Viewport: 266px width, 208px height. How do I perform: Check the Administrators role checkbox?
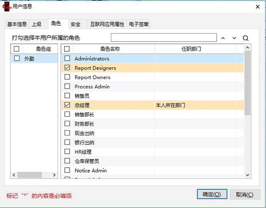pyautogui.click(x=67, y=58)
